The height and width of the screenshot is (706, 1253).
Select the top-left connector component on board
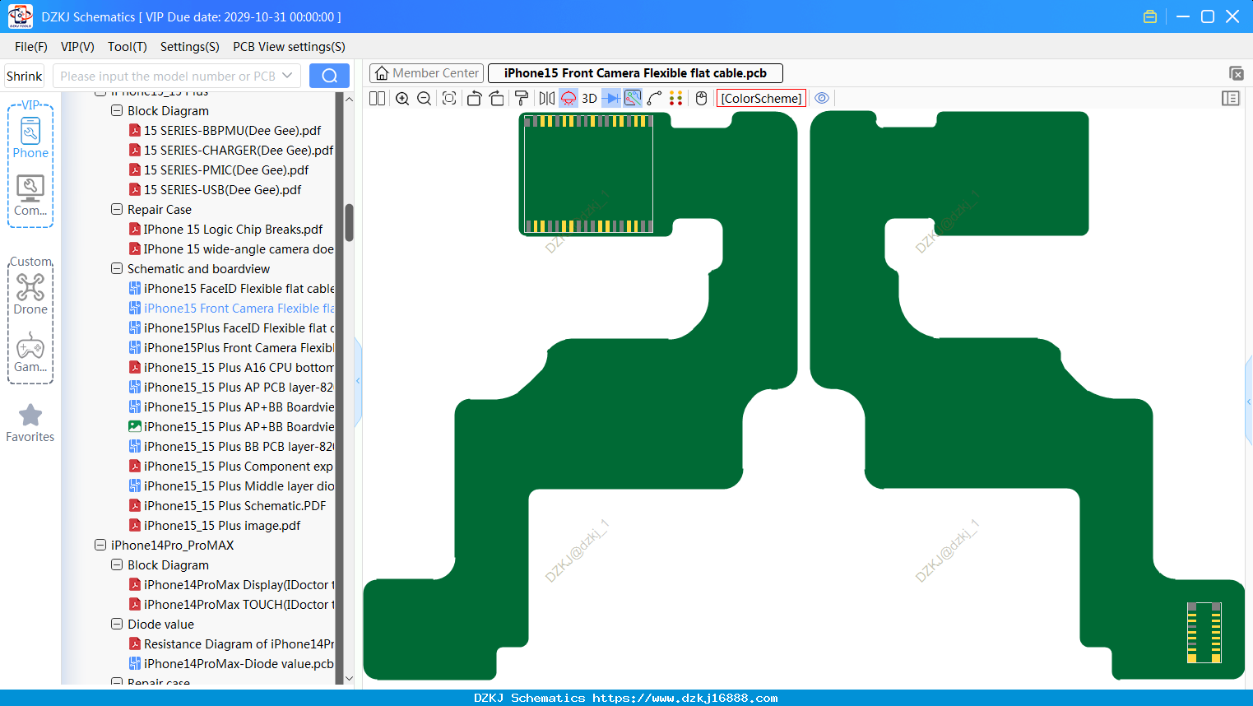pyautogui.click(x=588, y=174)
